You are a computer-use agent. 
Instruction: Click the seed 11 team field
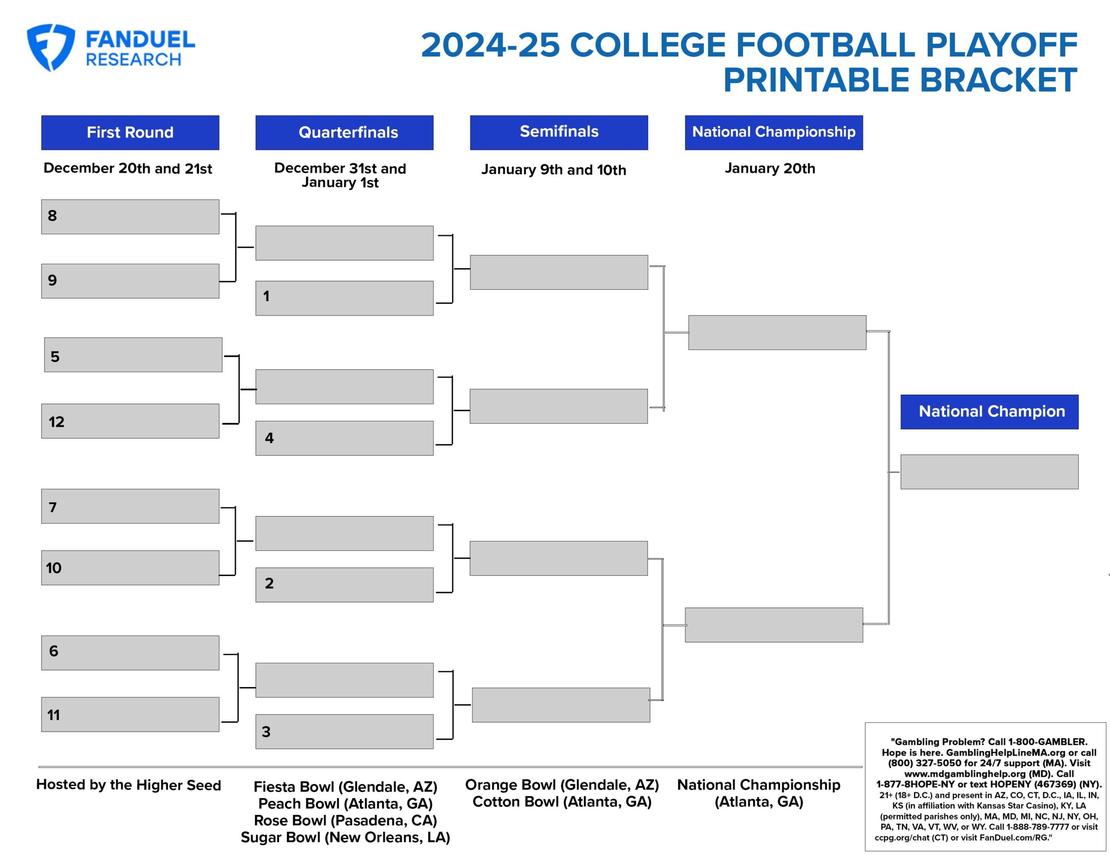[x=130, y=714]
